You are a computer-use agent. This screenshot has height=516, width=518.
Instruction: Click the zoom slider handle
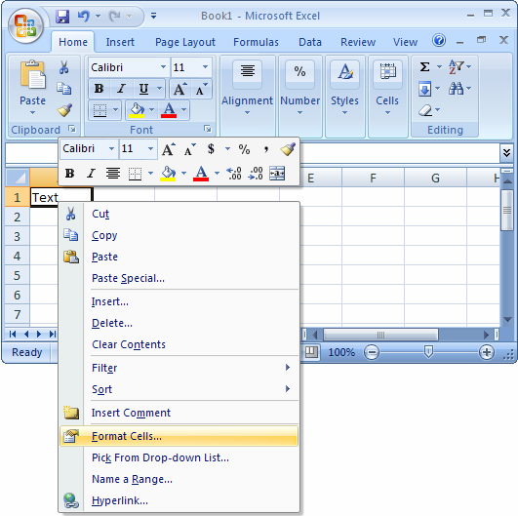click(428, 352)
